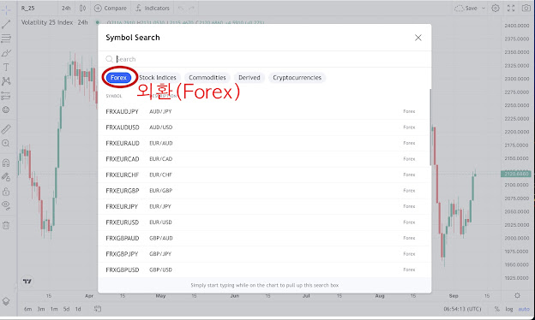535x320 pixels.
Task: Select the Derived category tab
Action: 249,78
